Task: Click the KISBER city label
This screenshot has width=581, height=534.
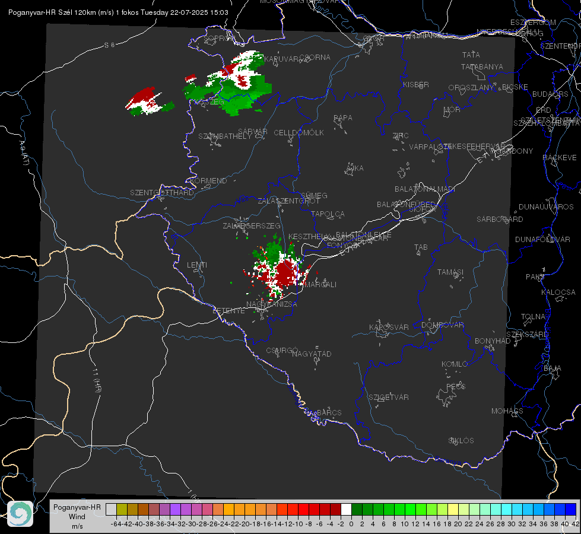Action: pyautogui.click(x=416, y=84)
